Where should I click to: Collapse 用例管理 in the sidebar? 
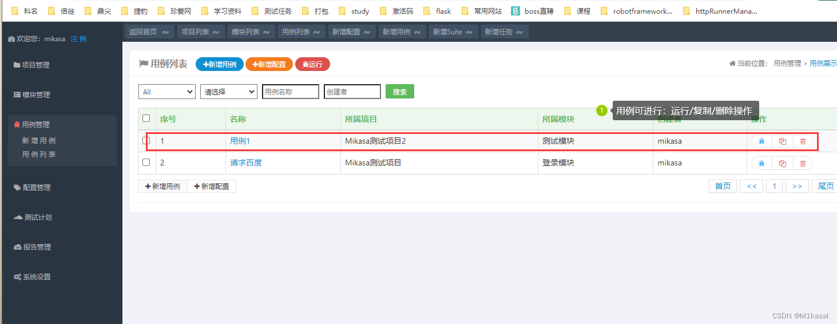[32, 125]
